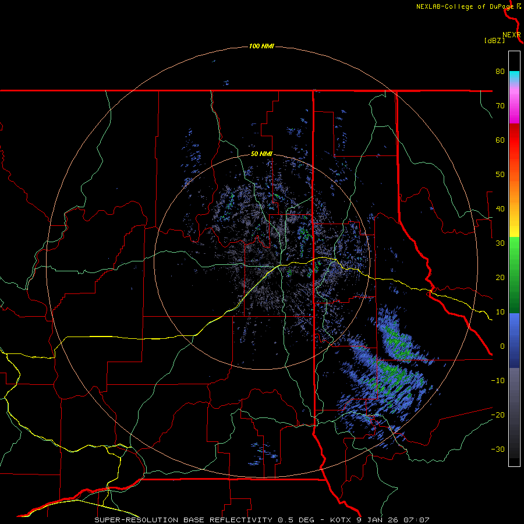Screen dimensions: 524x524
Task: Click the -10 value on dBZ scale
Action: [498, 381]
